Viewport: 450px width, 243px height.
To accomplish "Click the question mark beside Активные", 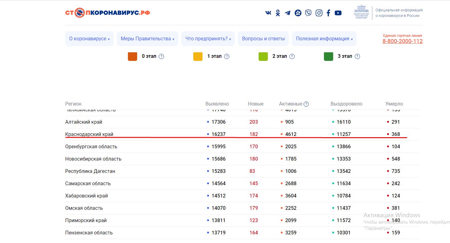I will (x=306, y=104).
